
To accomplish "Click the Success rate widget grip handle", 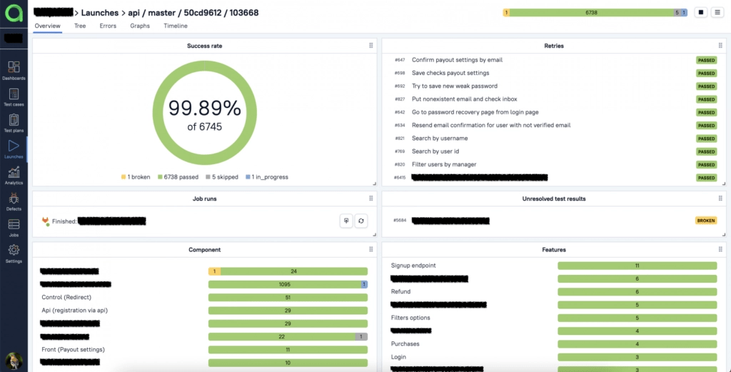I will click(370, 46).
